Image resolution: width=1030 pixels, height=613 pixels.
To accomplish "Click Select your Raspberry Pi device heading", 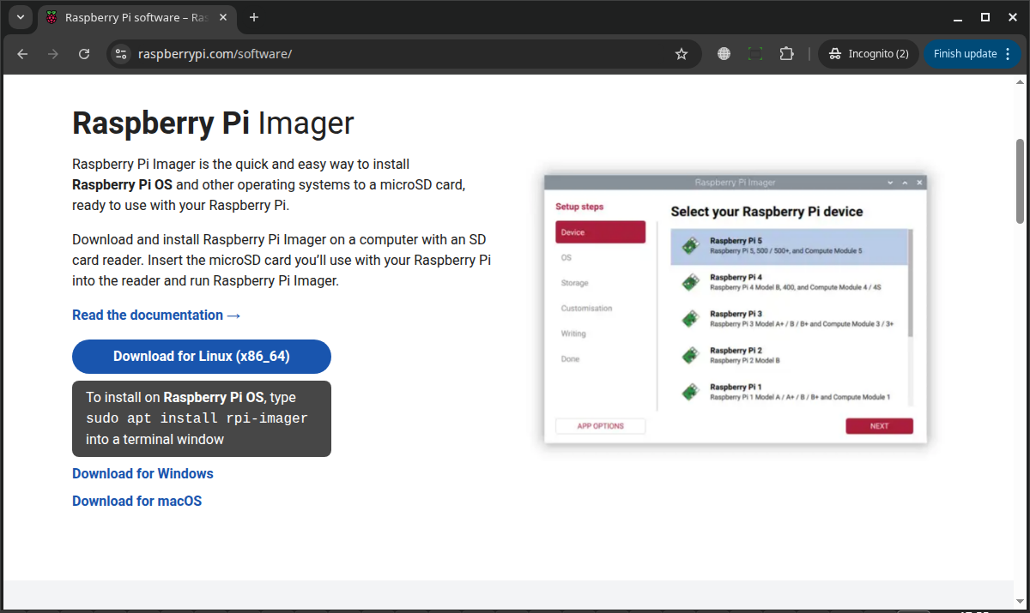I will pos(766,212).
